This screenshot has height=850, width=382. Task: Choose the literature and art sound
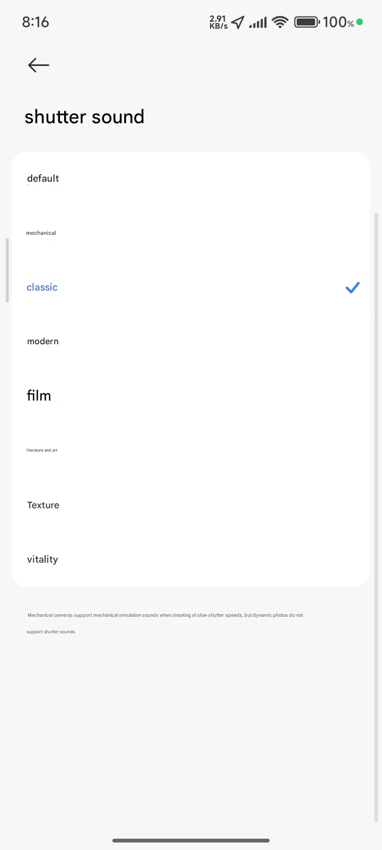pos(42,450)
